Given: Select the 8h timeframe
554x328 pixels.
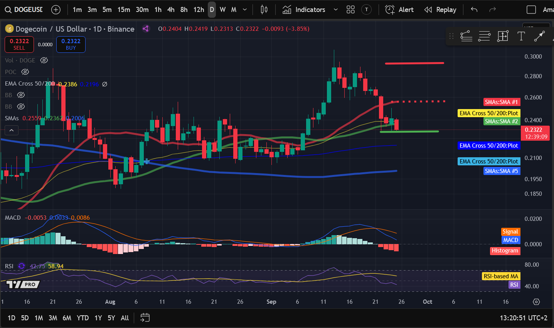Looking at the screenshot, I should pyautogui.click(x=184, y=10).
